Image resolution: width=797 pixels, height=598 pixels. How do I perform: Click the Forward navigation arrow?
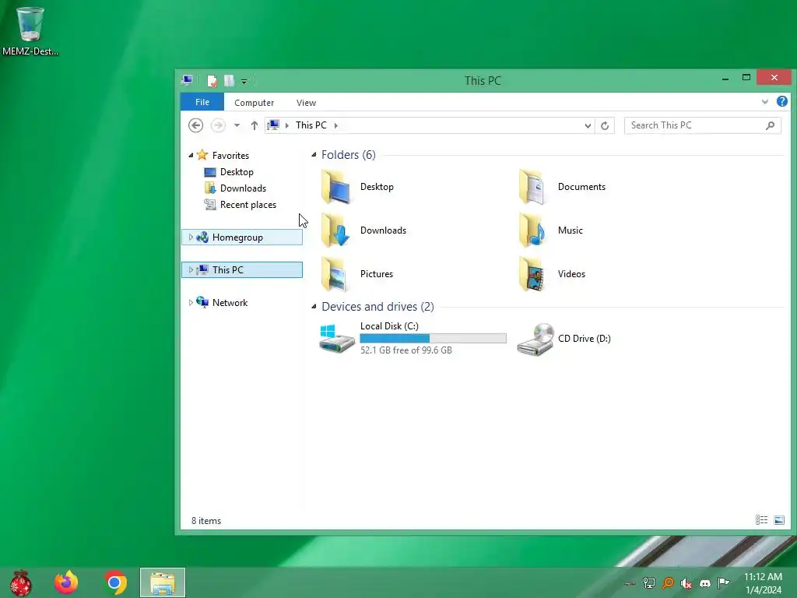point(218,125)
